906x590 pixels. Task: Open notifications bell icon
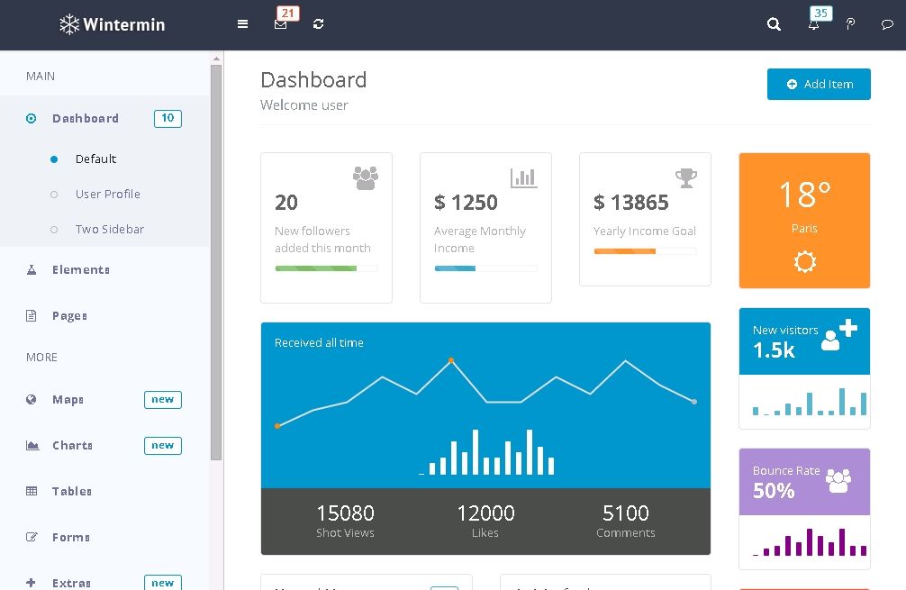pyautogui.click(x=813, y=25)
